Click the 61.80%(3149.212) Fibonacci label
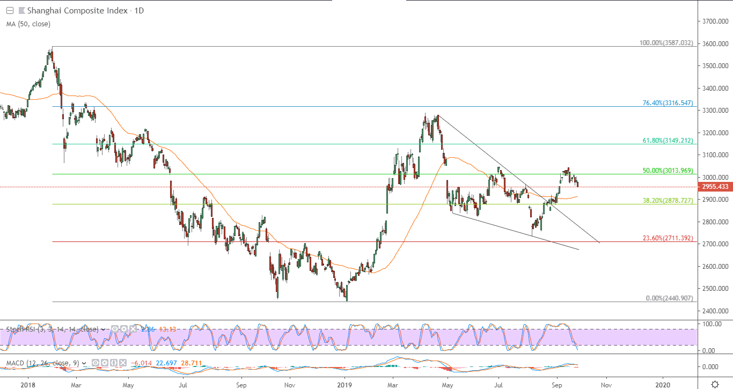Screen dimensions: 733x389 668,141
